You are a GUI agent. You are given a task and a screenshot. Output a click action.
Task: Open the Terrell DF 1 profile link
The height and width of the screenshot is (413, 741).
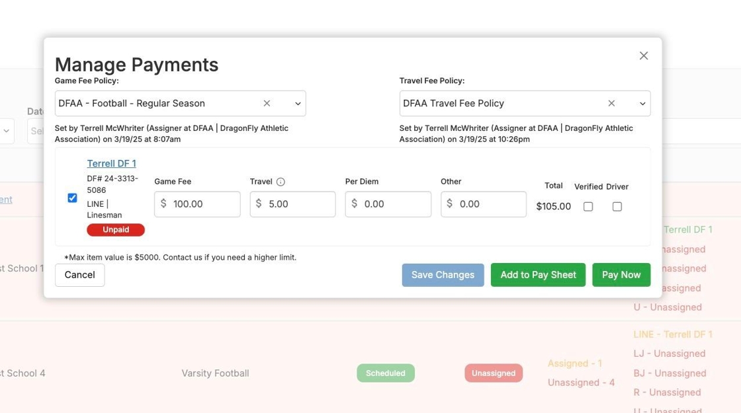coord(111,163)
